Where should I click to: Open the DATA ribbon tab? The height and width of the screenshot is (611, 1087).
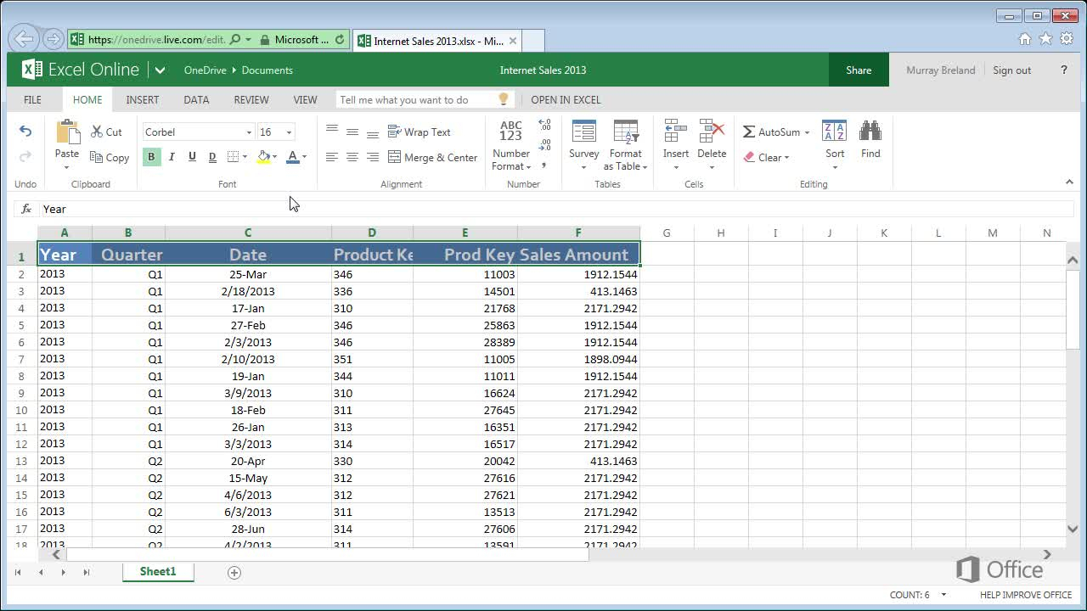click(x=196, y=99)
